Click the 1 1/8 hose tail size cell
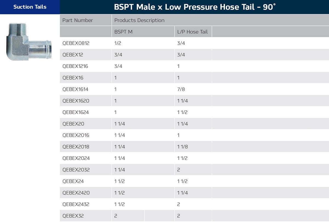 [x=182, y=147]
